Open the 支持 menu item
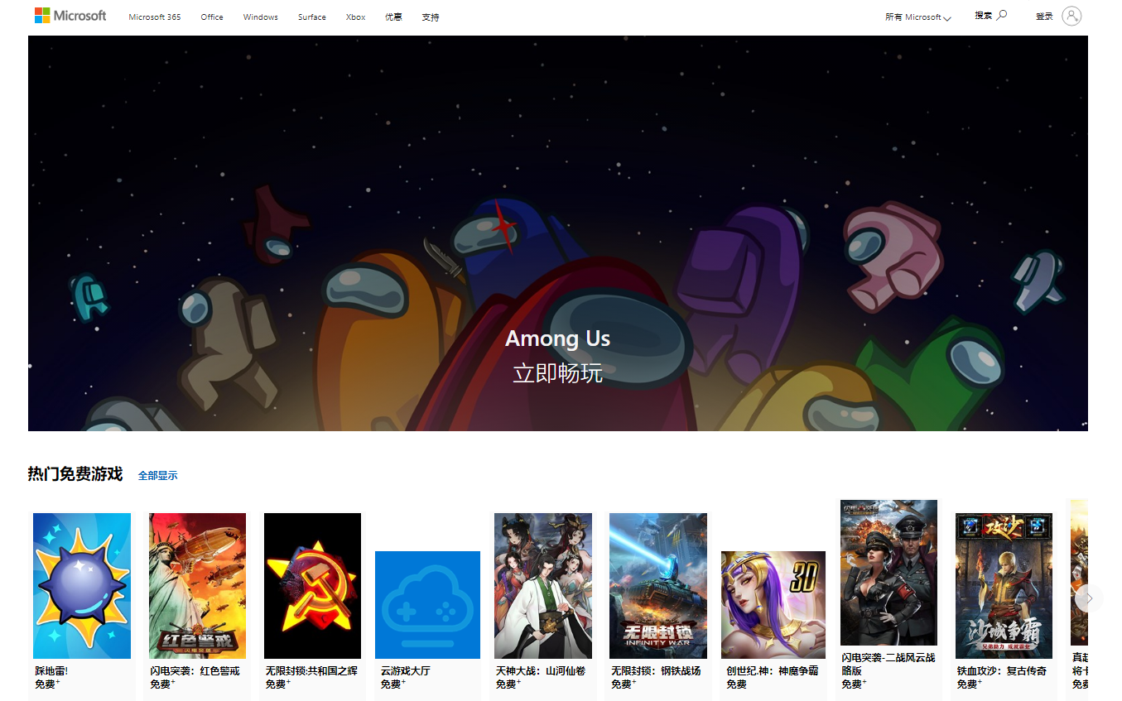Screen dimensions: 1122x701 pos(431,17)
